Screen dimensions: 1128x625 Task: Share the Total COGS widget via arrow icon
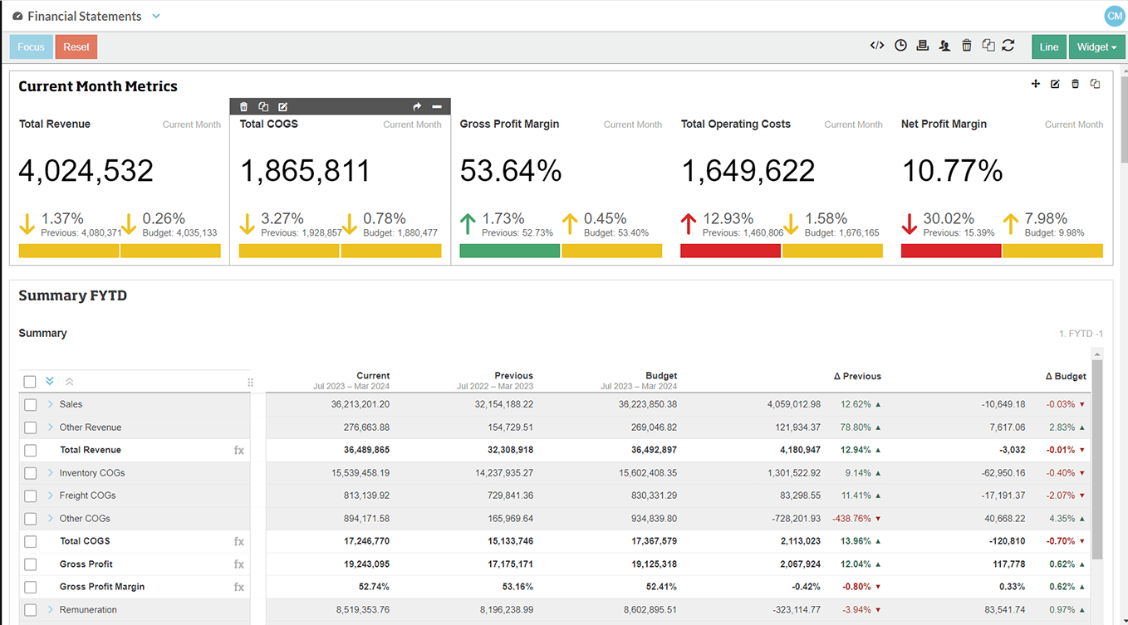coord(417,106)
